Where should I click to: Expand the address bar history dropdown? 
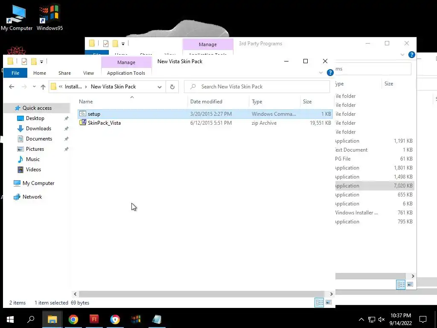click(x=160, y=87)
